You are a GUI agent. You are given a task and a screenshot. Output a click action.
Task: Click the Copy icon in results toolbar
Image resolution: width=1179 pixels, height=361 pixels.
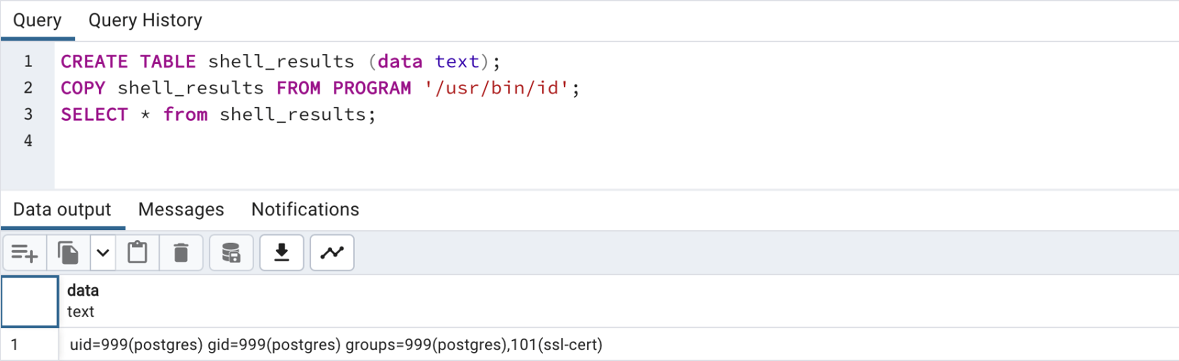pyautogui.click(x=68, y=253)
